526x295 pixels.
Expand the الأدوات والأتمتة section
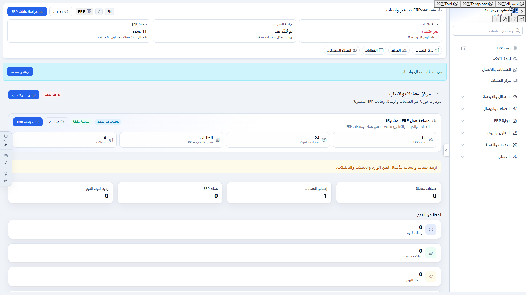pyautogui.click(x=490, y=145)
